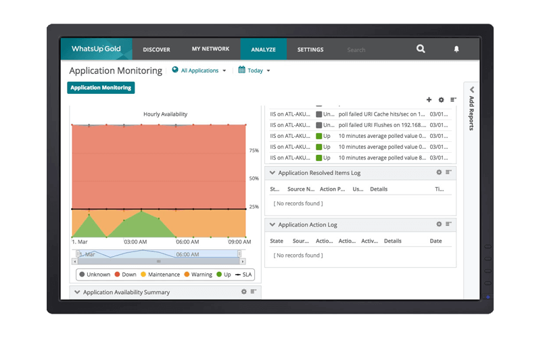Image resolution: width=541 pixels, height=338 pixels.
Task: Open Application Action Log gear settings
Action: point(439,224)
